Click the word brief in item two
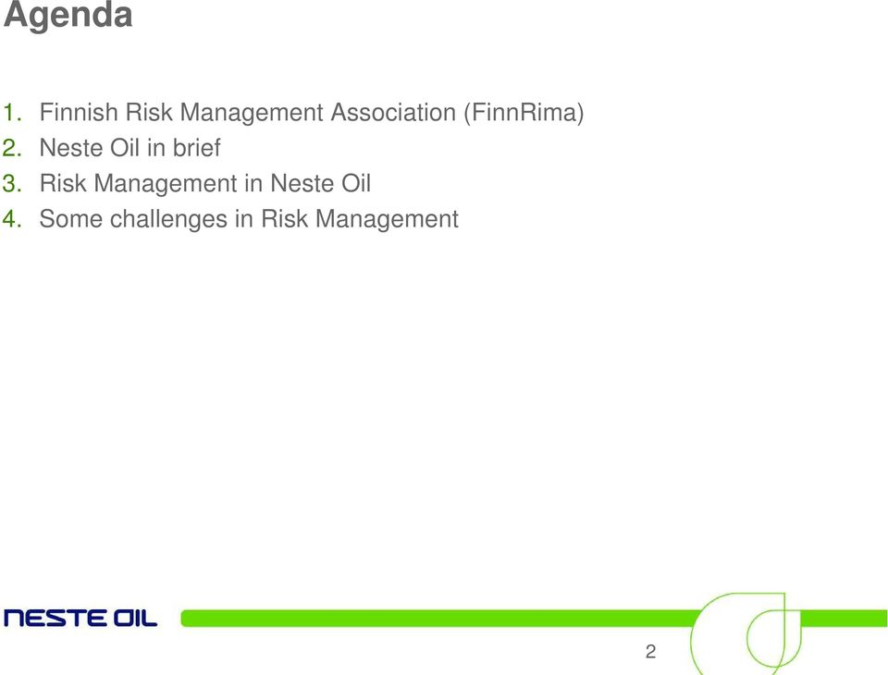 196,148
